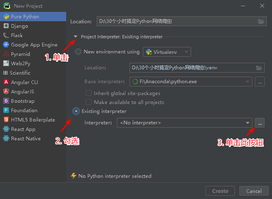Check Make available to all projects
Screen dimensions: 272x199
89,102
